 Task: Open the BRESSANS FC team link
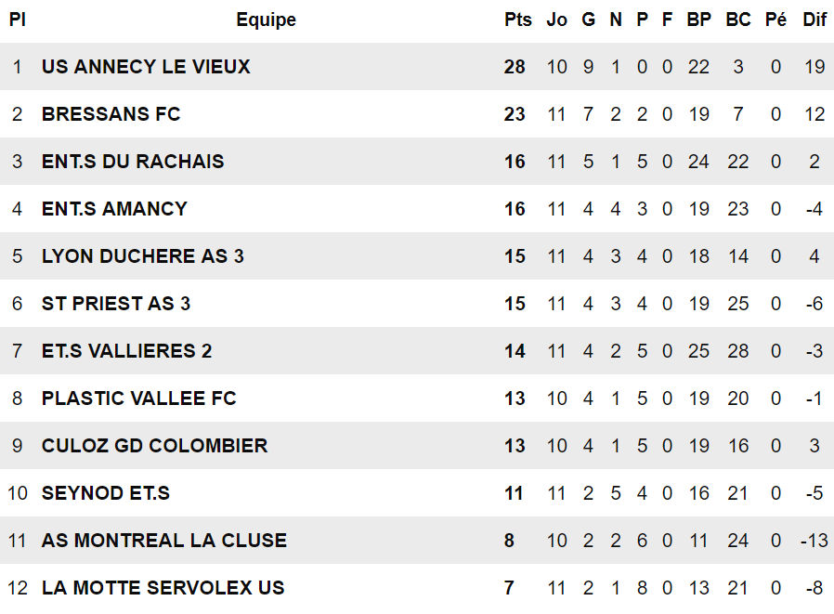tap(111, 114)
